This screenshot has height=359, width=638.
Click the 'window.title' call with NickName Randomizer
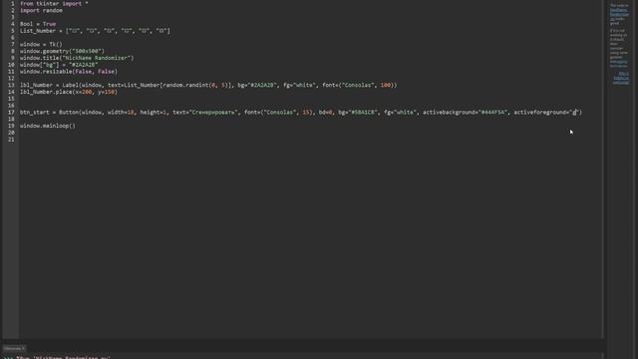tap(77, 58)
